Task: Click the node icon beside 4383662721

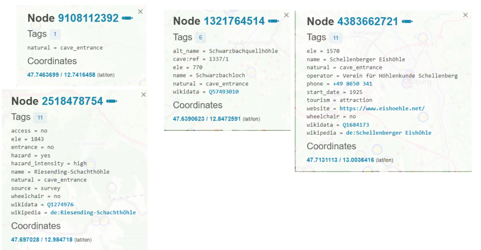Action: tap(407, 22)
